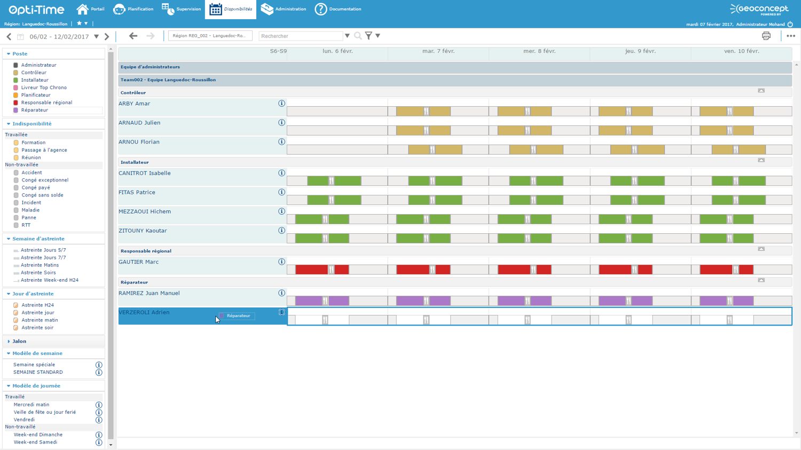This screenshot has width=801, height=450.
Task: Click the logout power icon
Action: point(790,24)
